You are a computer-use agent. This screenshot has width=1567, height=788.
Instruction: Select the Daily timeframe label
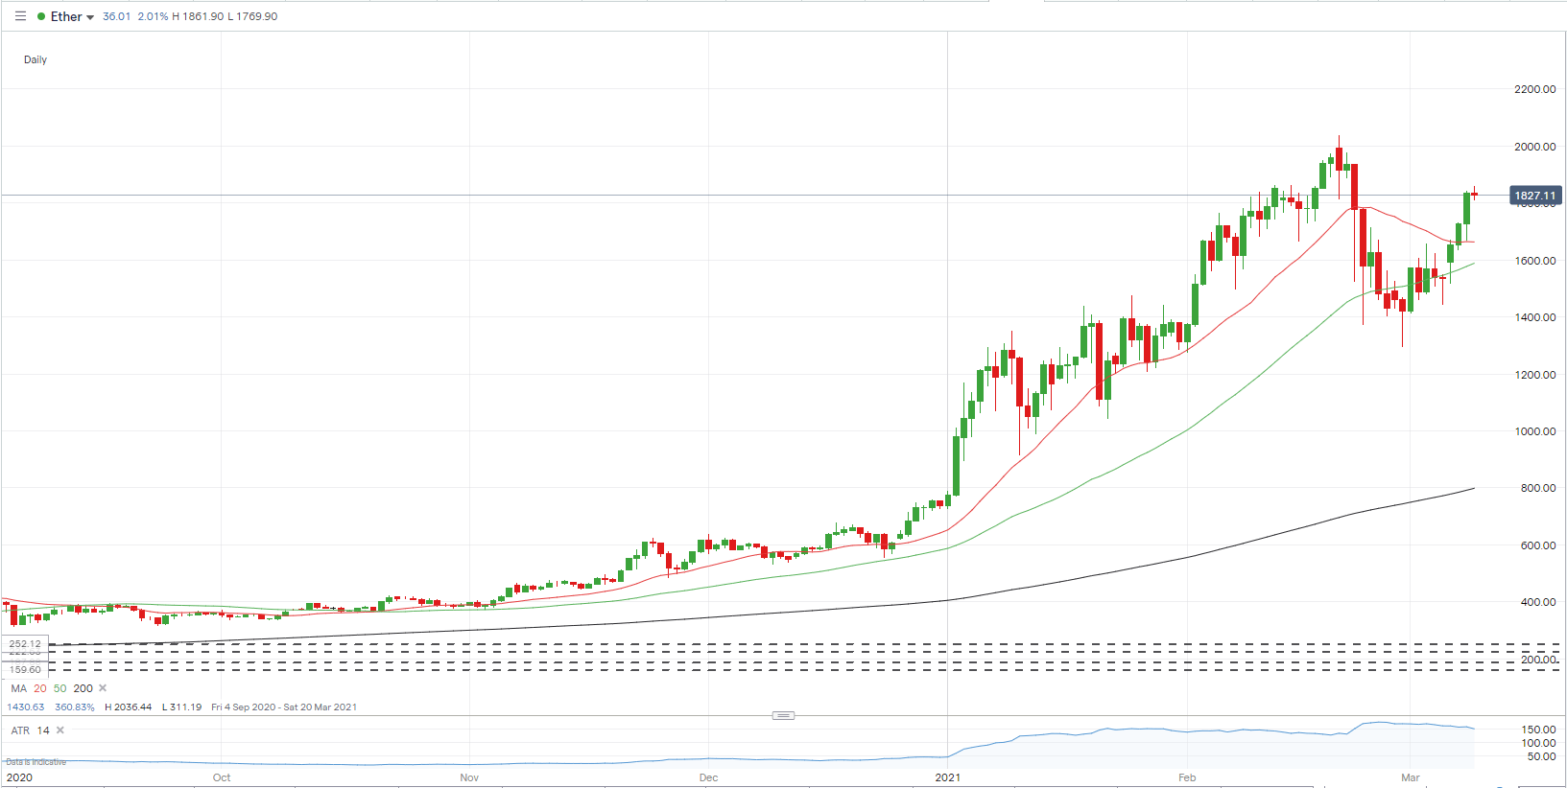(36, 59)
